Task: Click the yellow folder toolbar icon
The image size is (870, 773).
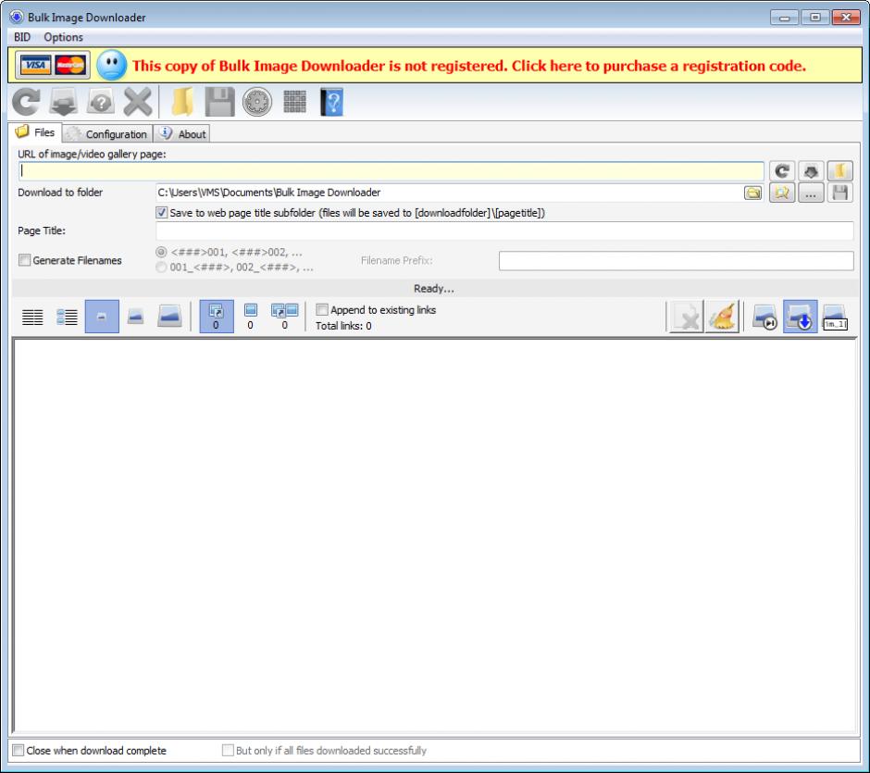Action: 182,102
